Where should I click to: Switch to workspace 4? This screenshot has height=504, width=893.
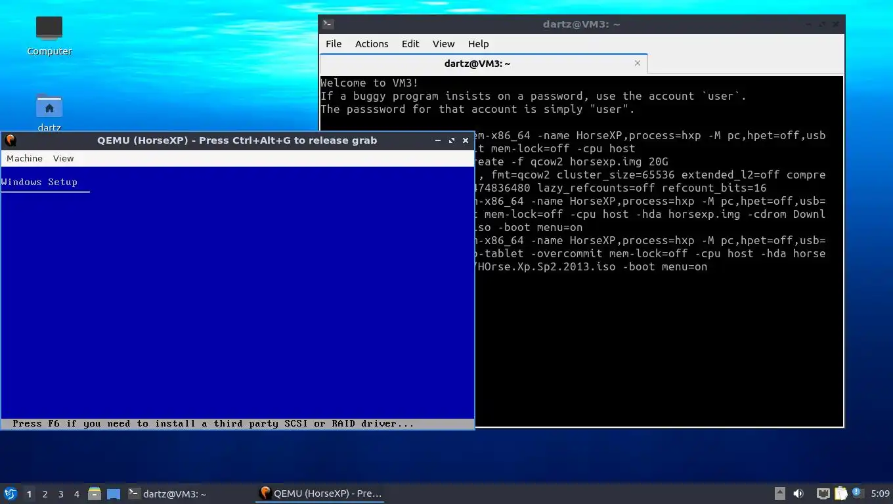coord(77,493)
